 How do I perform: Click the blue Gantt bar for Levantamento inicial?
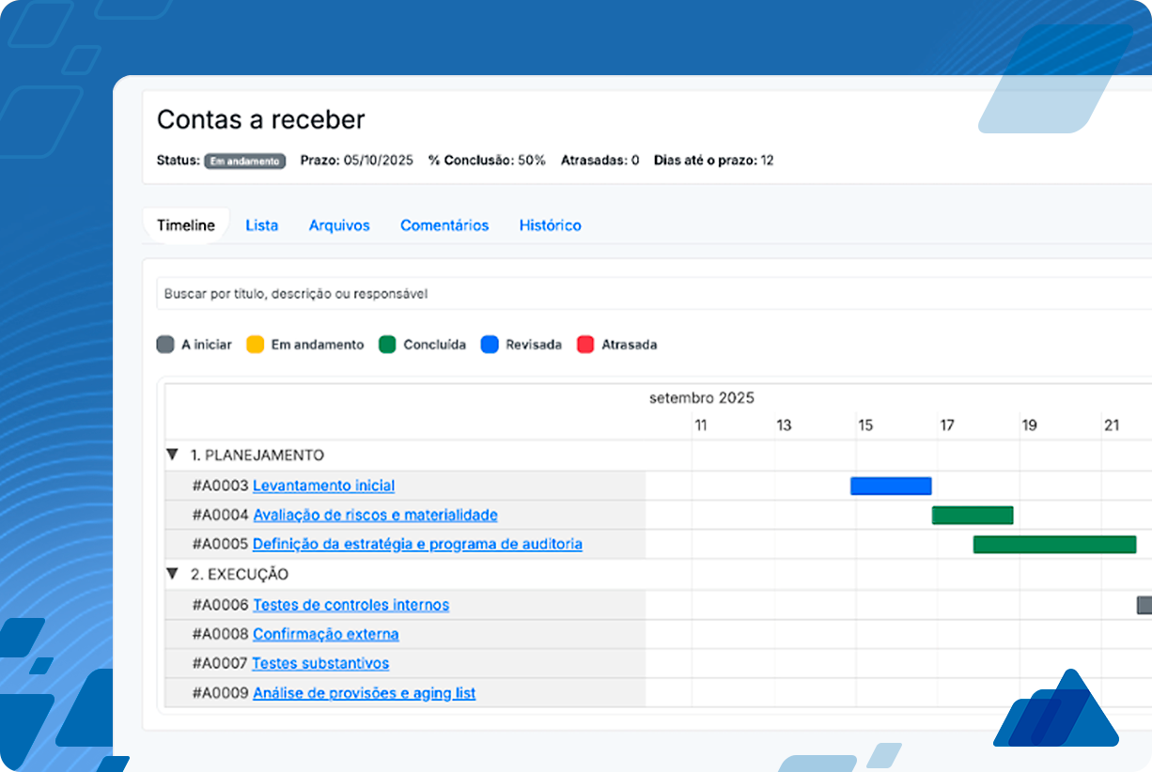click(x=890, y=486)
